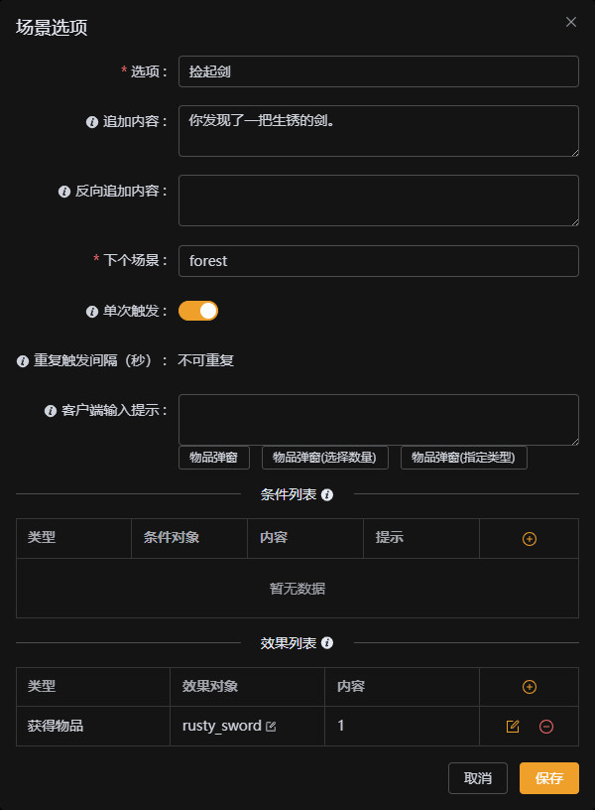The width and height of the screenshot is (595, 810).
Task: Click the 选项 input showing 捡起剑
Action: tap(377, 70)
